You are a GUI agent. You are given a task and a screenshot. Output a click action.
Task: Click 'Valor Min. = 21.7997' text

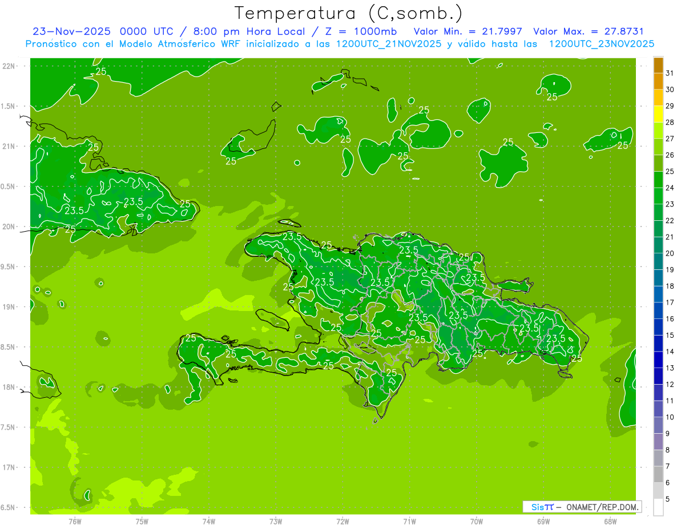[469, 31]
